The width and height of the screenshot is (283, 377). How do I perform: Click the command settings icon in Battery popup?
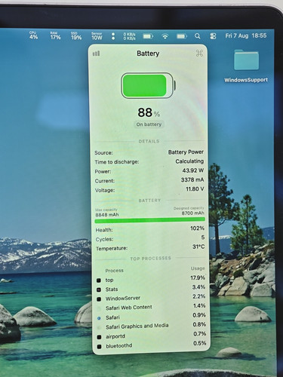199,53
